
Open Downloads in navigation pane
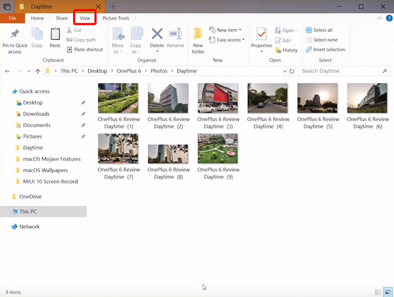point(33,114)
